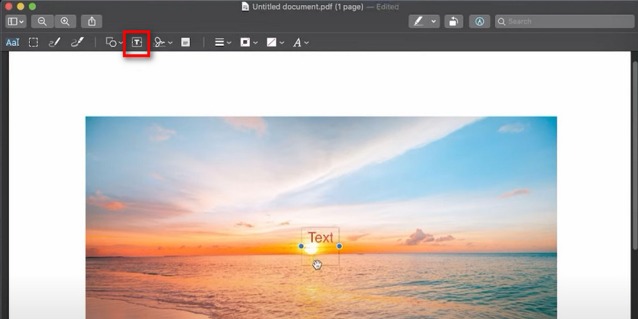Select the red Text annotation
638x319 pixels.
[x=321, y=237]
